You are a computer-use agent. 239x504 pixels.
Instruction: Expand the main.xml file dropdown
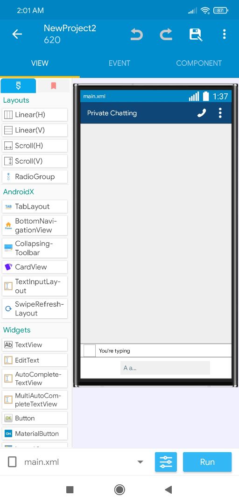140,462
